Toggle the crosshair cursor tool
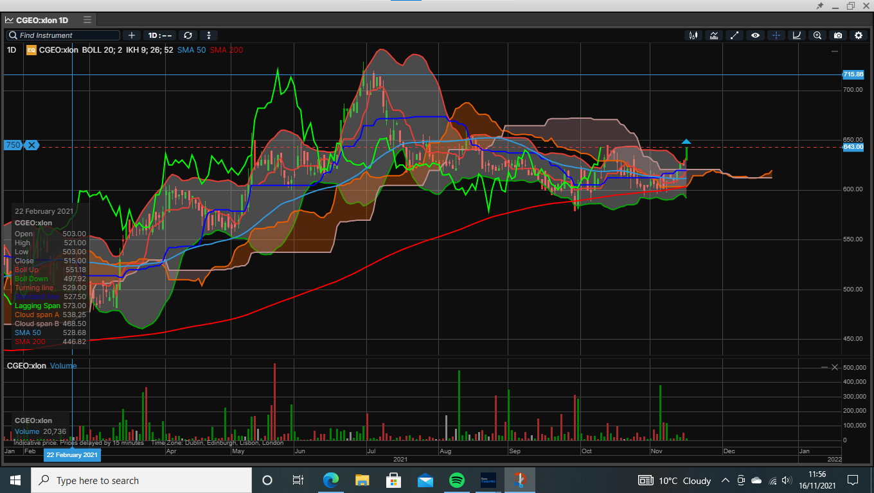Image resolution: width=874 pixels, height=493 pixels. [x=776, y=35]
